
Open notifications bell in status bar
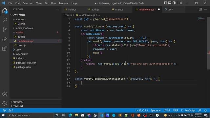click(x=205, y=110)
